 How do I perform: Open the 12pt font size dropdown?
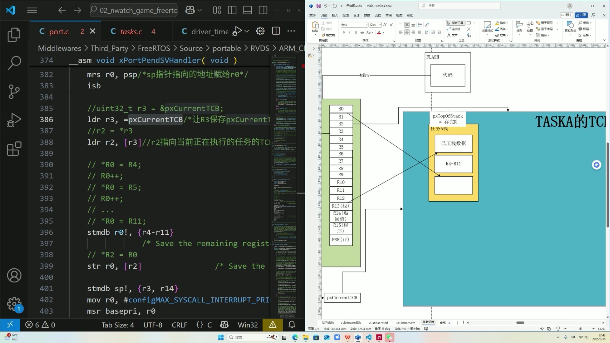pyautogui.click(x=380, y=24)
